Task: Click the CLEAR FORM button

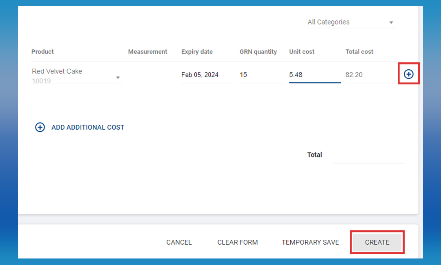Action: coord(237,242)
